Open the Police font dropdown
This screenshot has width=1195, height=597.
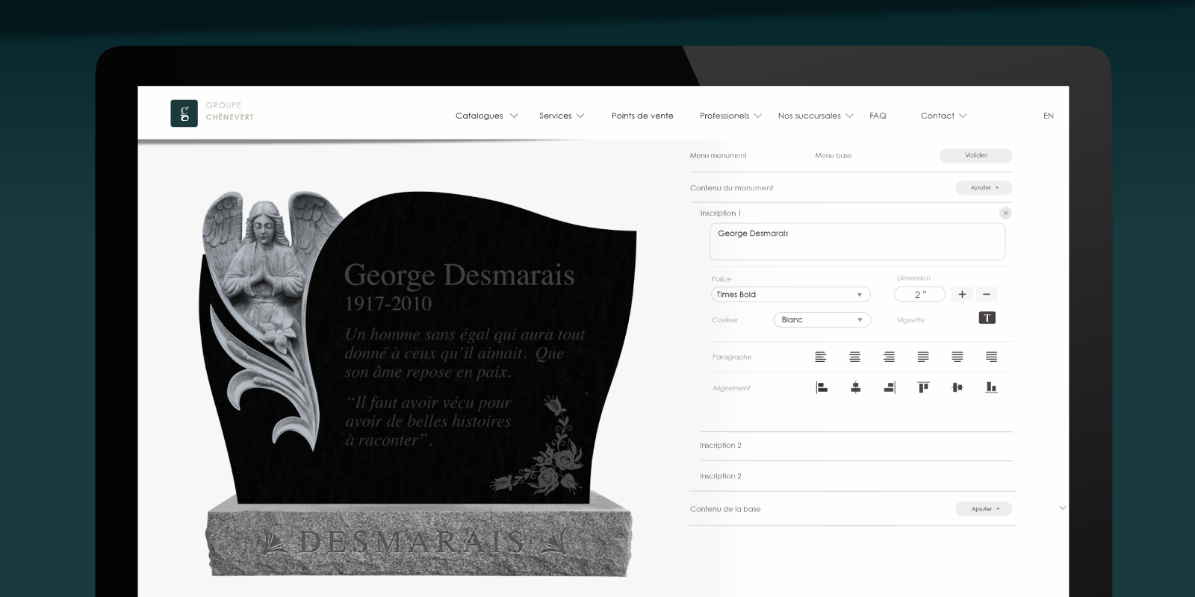click(x=790, y=295)
